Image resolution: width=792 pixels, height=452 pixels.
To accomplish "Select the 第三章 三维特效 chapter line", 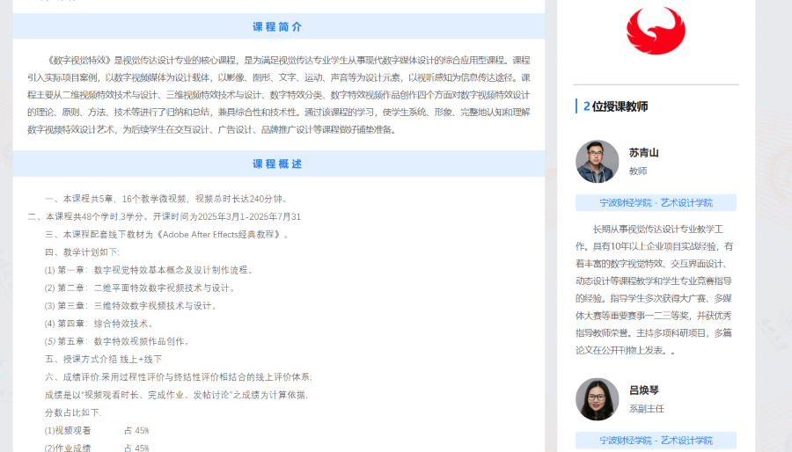I will pyautogui.click(x=131, y=306).
